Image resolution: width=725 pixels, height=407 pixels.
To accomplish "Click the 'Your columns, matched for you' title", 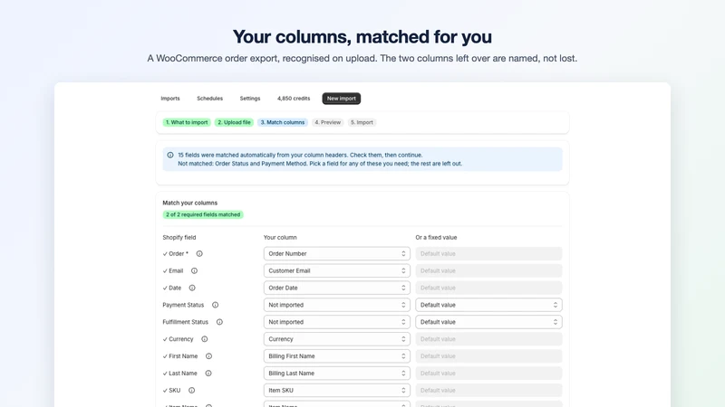I will [362, 36].
